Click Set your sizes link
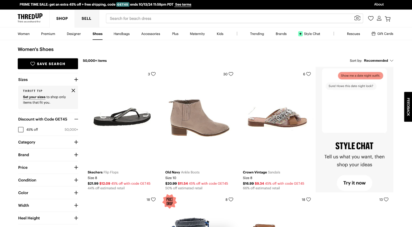This screenshot has width=412, height=227. [x=34, y=97]
